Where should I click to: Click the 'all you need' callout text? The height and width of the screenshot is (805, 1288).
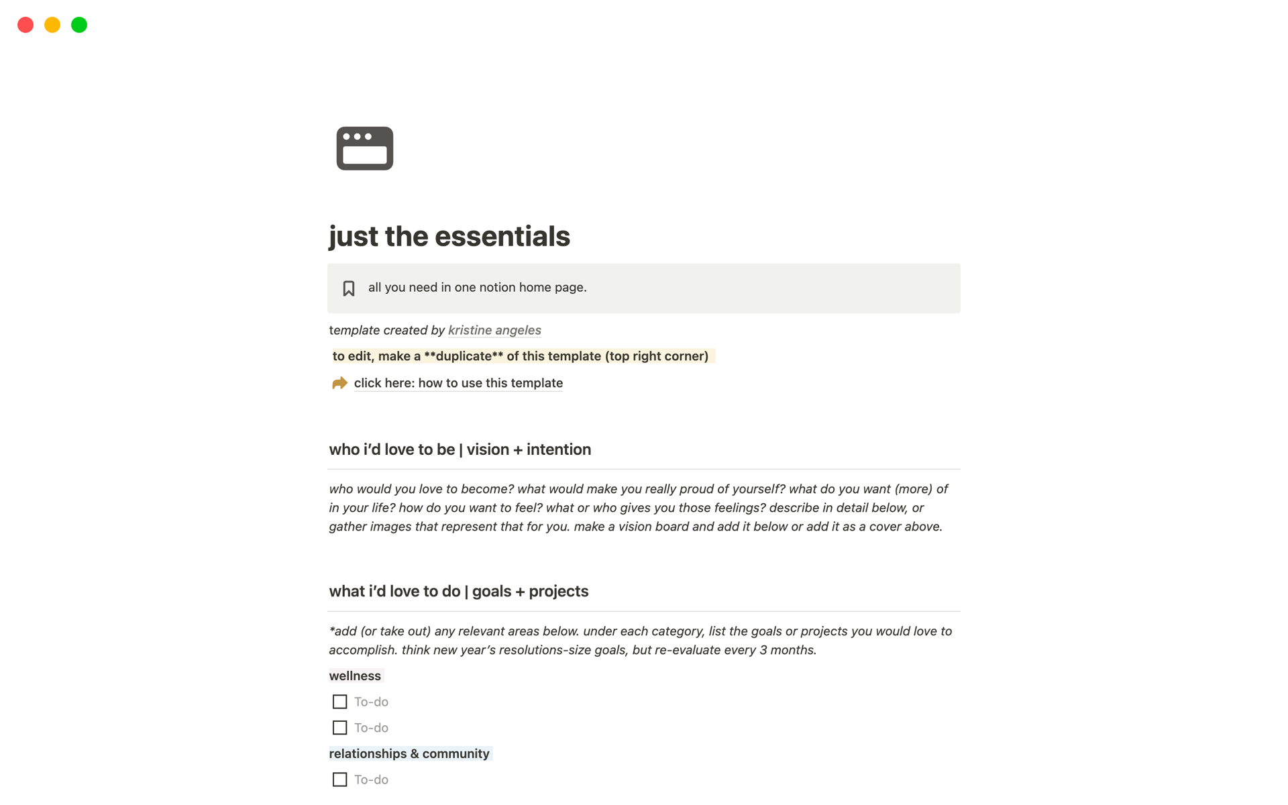477,287
